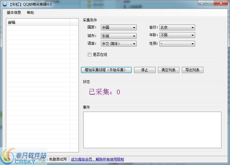This screenshot has width=230, height=165.
Task: Click the 邮箱 column header
Action: click(x=38, y=22)
